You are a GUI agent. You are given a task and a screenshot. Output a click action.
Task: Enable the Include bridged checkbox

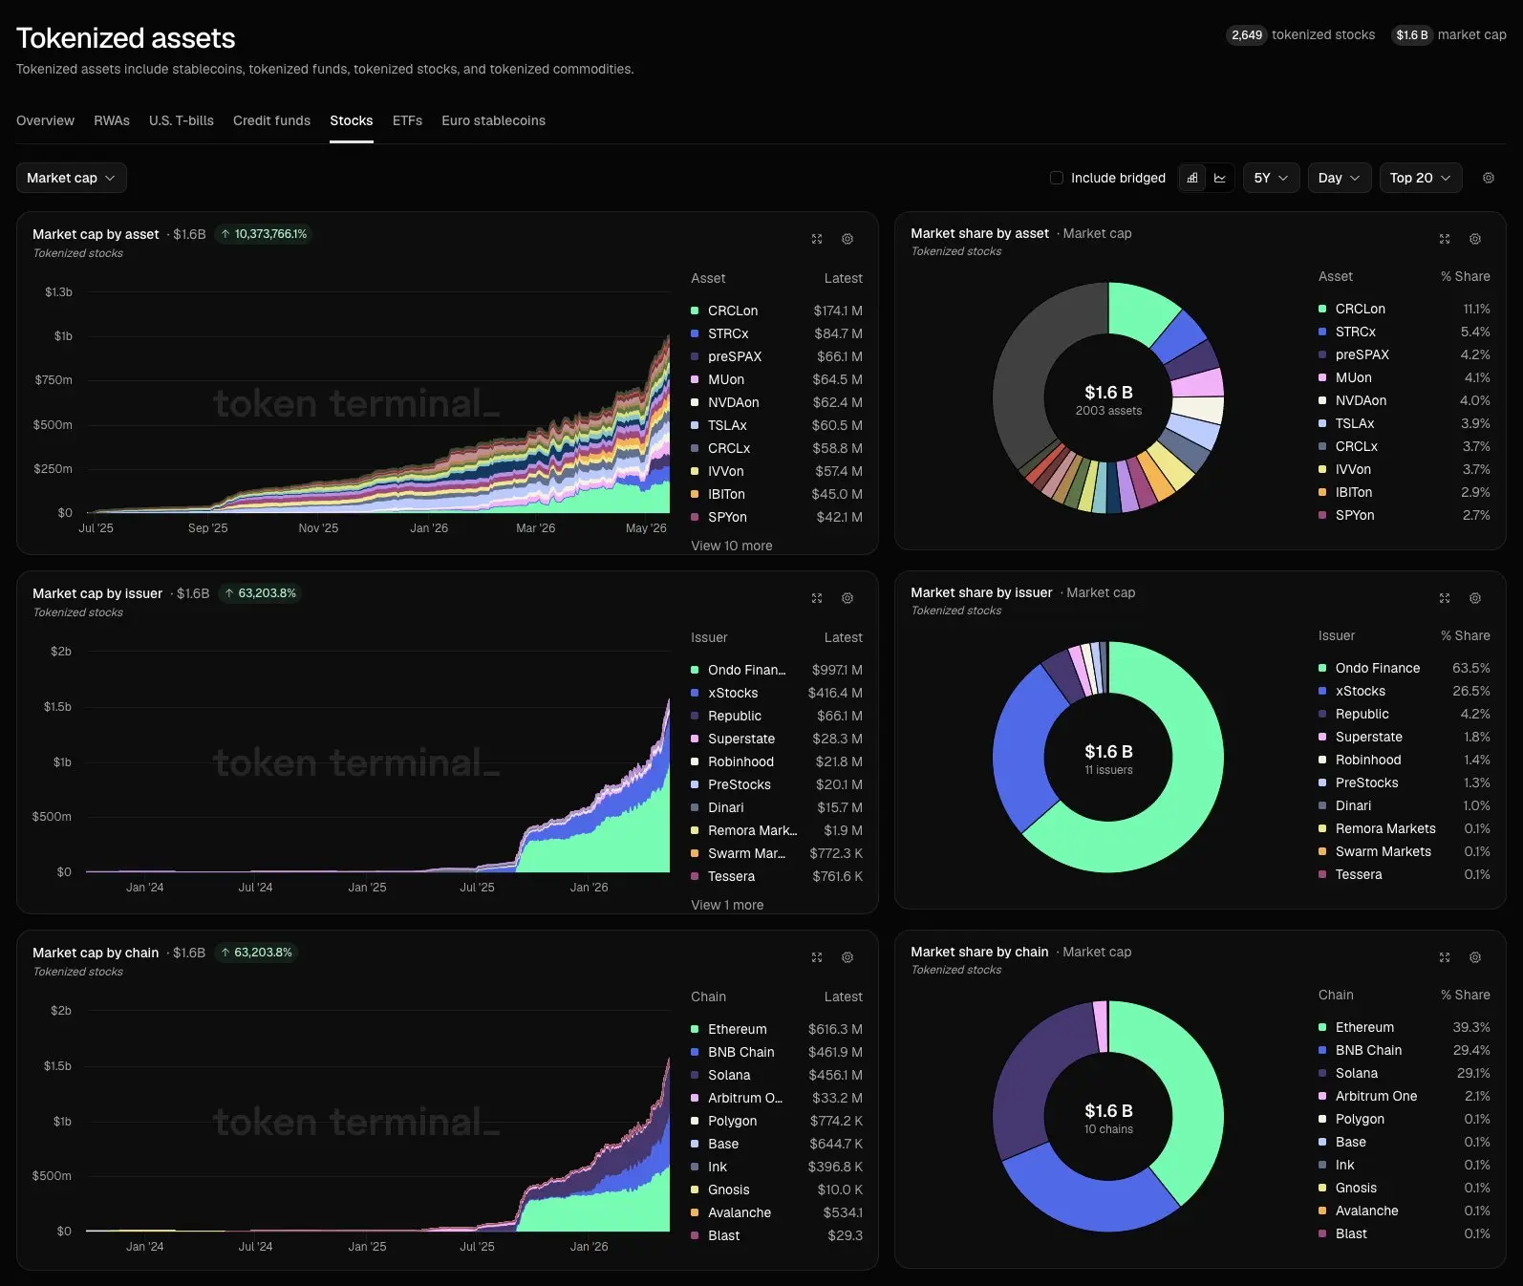(x=1057, y=178)
